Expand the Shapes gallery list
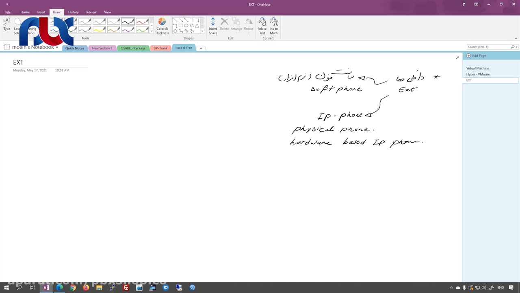Screen dimensions: 520x293 tap(202, 31)
